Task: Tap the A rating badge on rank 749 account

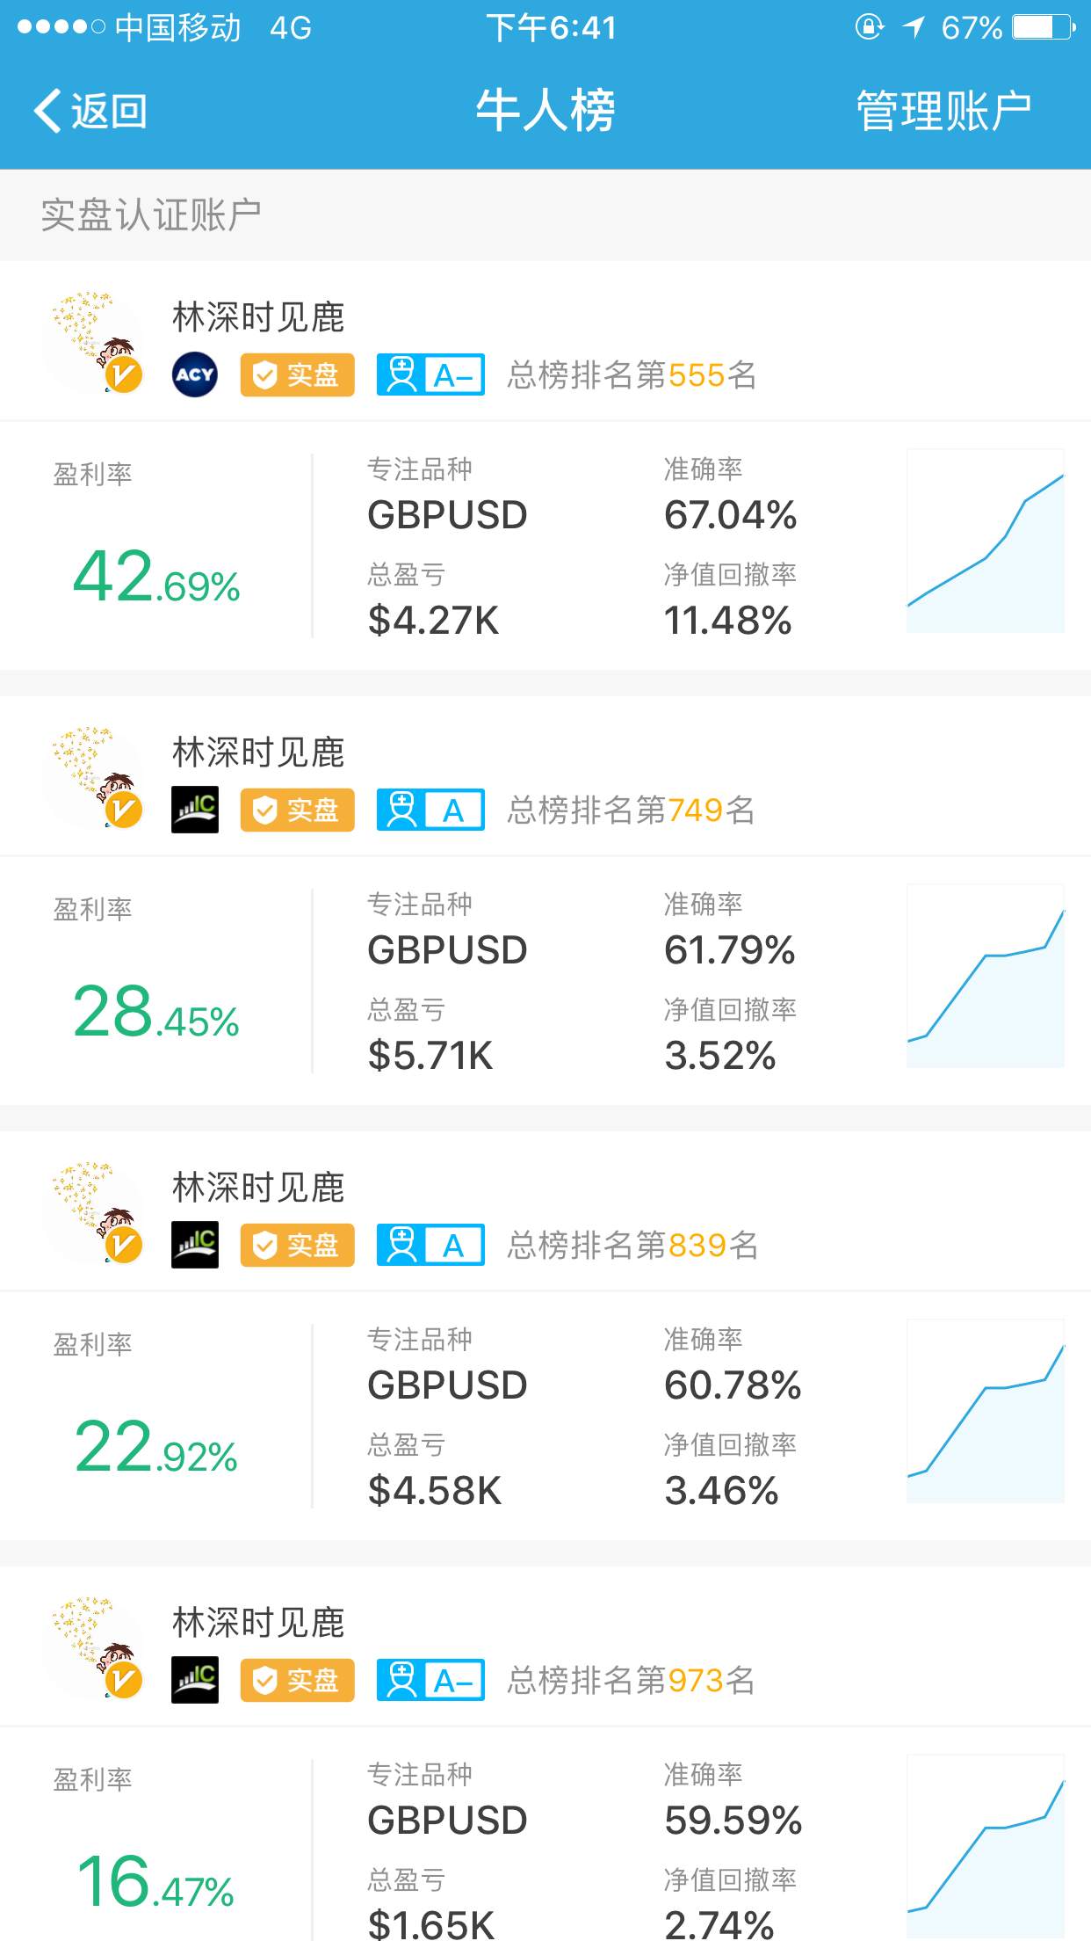Action: pyautogui.click(x=430, y=810)
